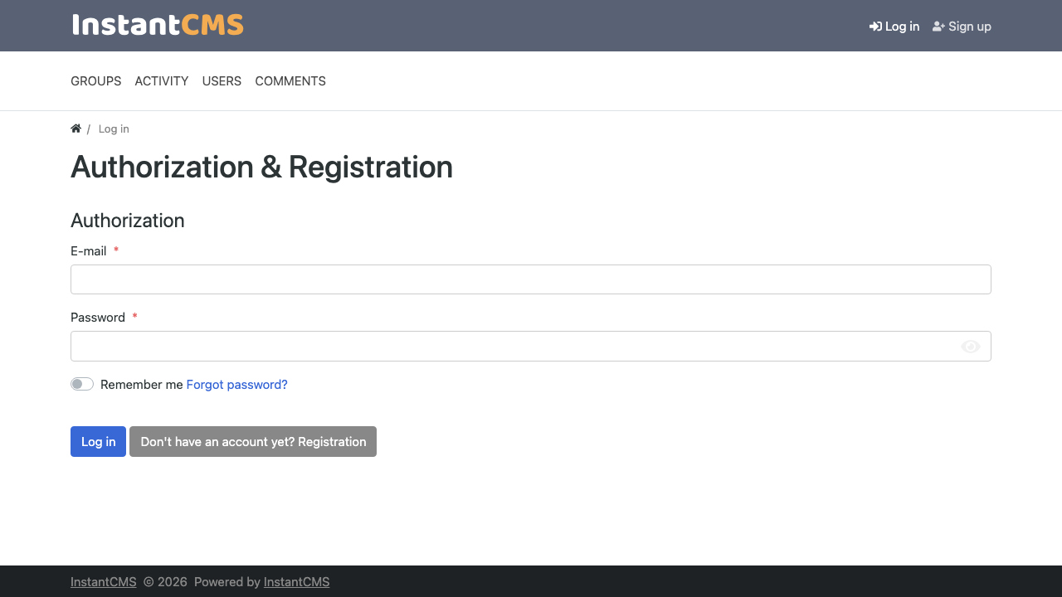Click the Sign up user-plus icon
Viewport: 1062px width, 597px height.
(x=938, y=27)
